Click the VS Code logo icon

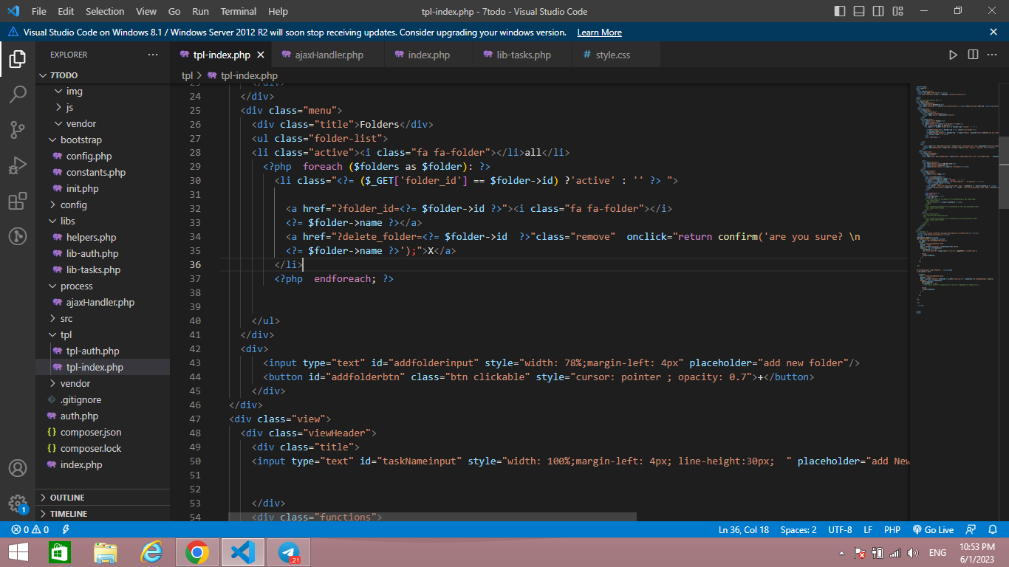[13, 11]
